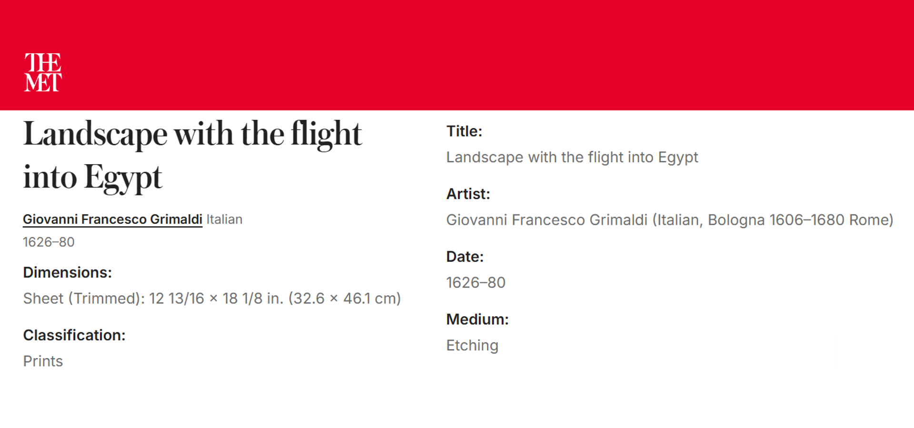Click the 'Title:' field label
The height and width of the screenshot is (428, 914).
pyautogui.click(x=464, y=131)
